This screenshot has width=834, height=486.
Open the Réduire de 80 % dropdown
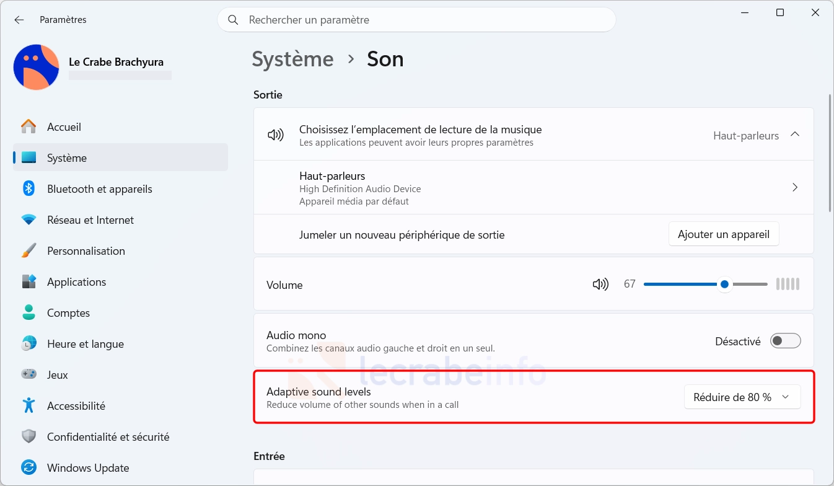[742, 397]
